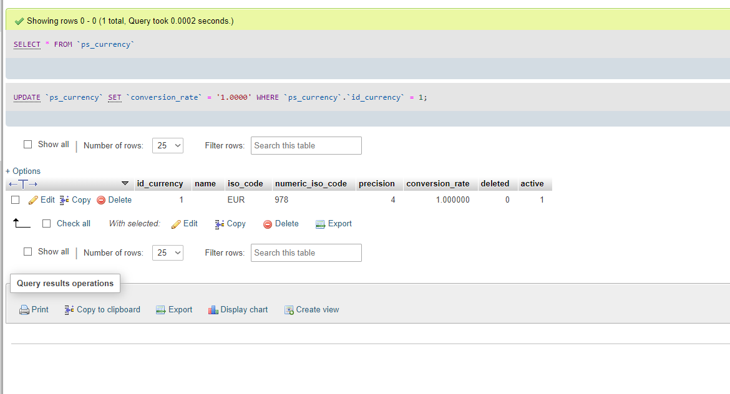
Task: Click the Display chart bar icon
Action: [x=213, y=310]
